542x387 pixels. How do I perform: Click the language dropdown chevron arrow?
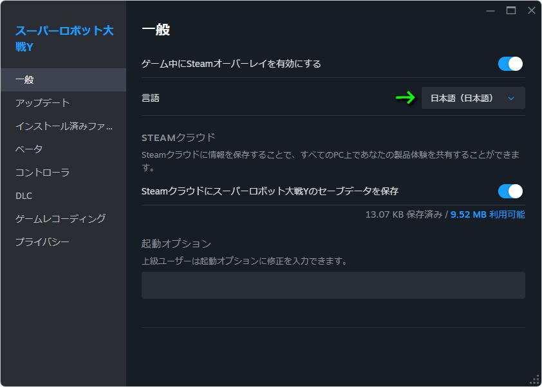click(511, 99)
